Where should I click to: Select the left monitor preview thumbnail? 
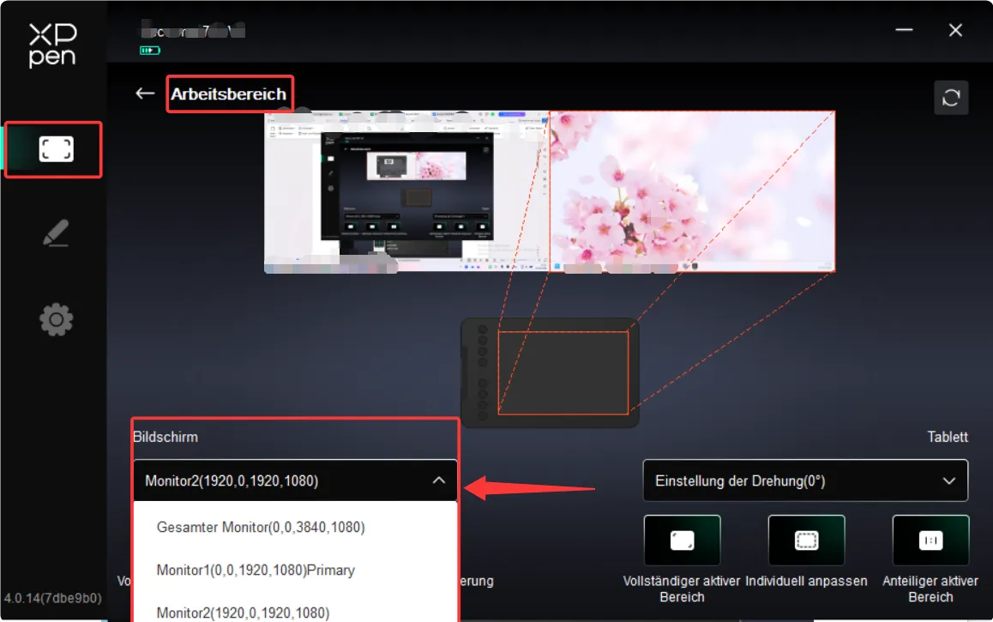pyautogui.click(x=406, y=192)
